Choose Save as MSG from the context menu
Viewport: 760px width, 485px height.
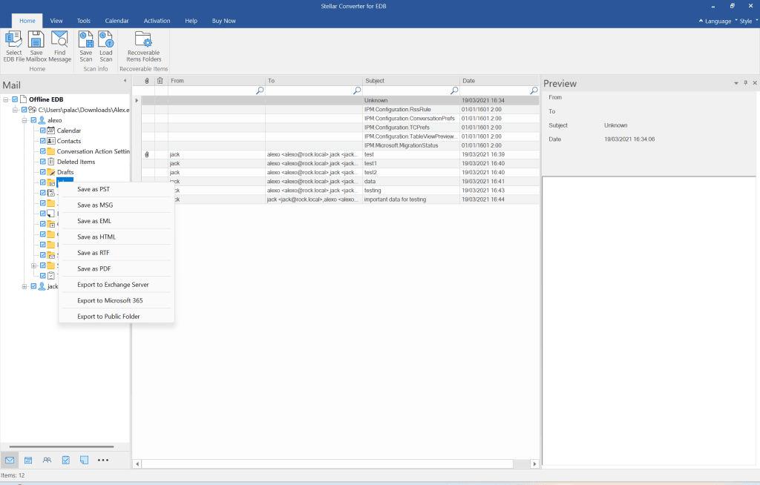(x=116, y=205)
